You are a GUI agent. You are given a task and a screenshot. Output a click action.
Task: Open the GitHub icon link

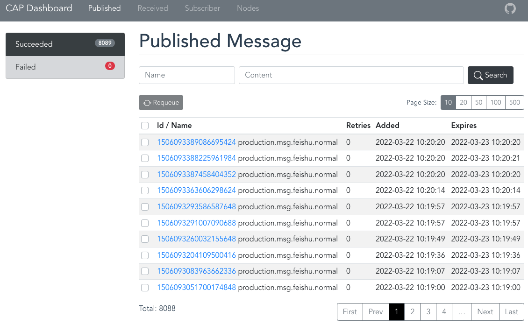click(x=510, y=8)
